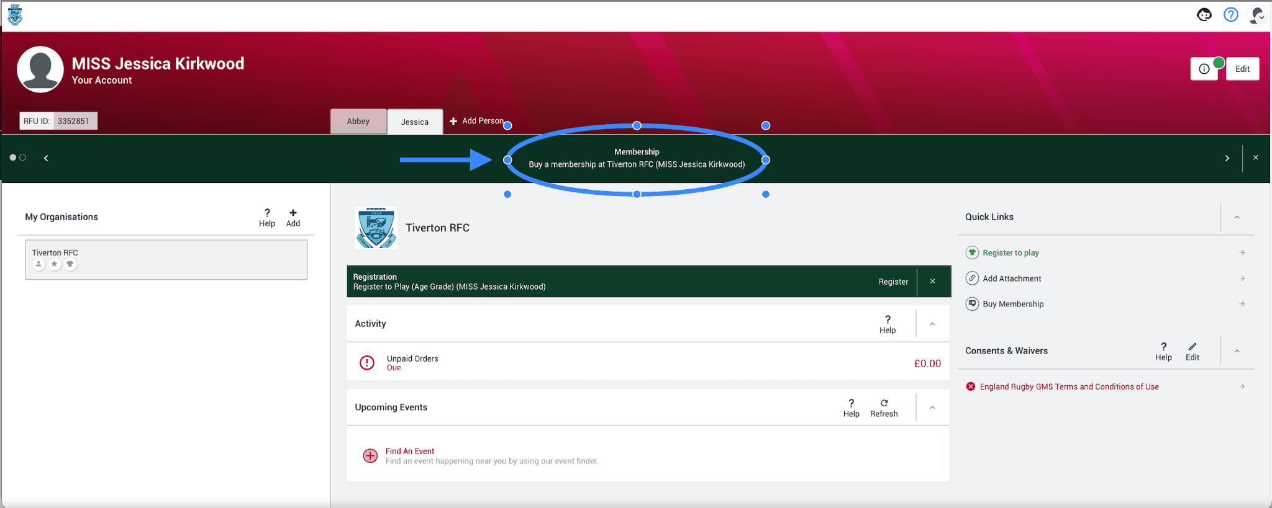The height and width of the screenshot is (508, 1272).
Task: Add a new organisation
Action: pos(293,218)
